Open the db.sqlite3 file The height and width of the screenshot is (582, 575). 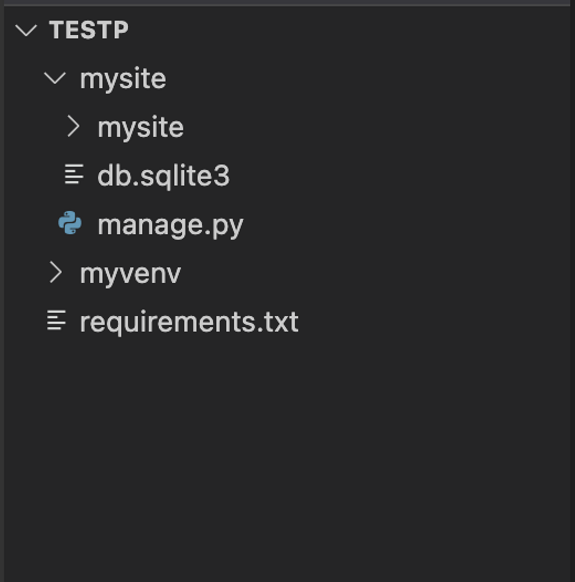163,176
